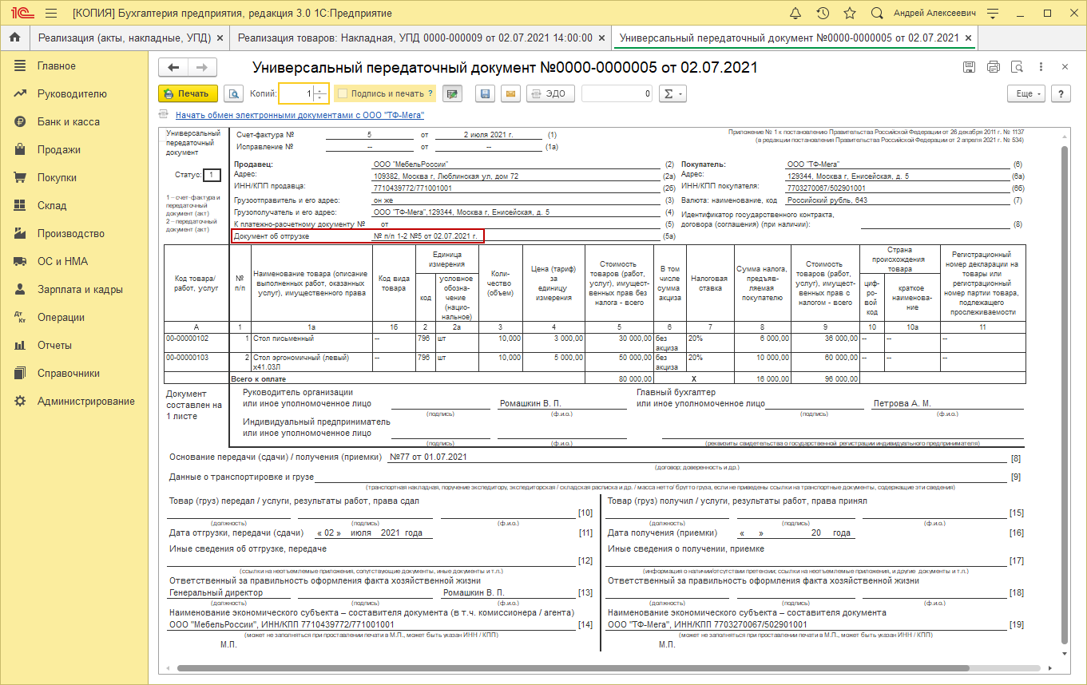The image size is (1087, 685).
Task: Toggle the edit mode icon
Action: pyautogui.click(x=453, y=93)
